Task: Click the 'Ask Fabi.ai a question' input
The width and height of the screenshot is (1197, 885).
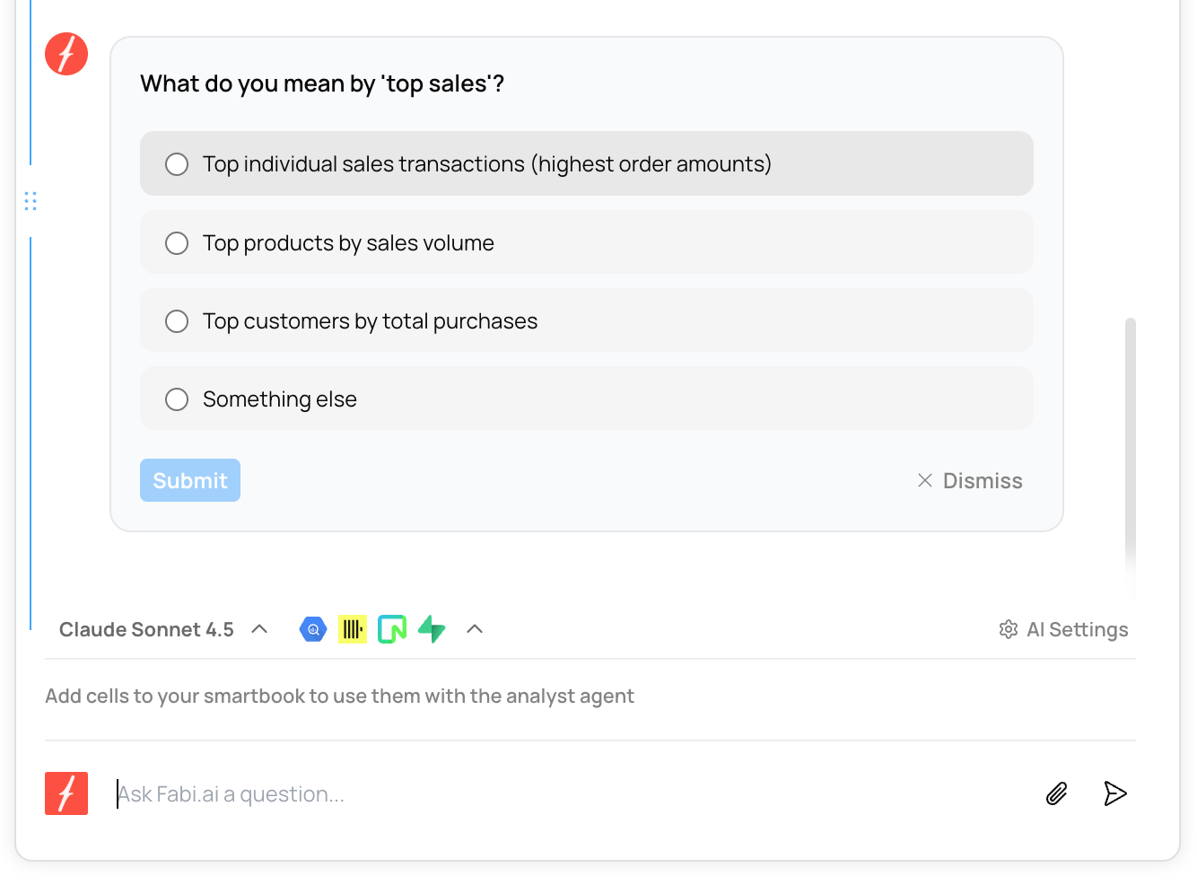Action: pos(574,793)
